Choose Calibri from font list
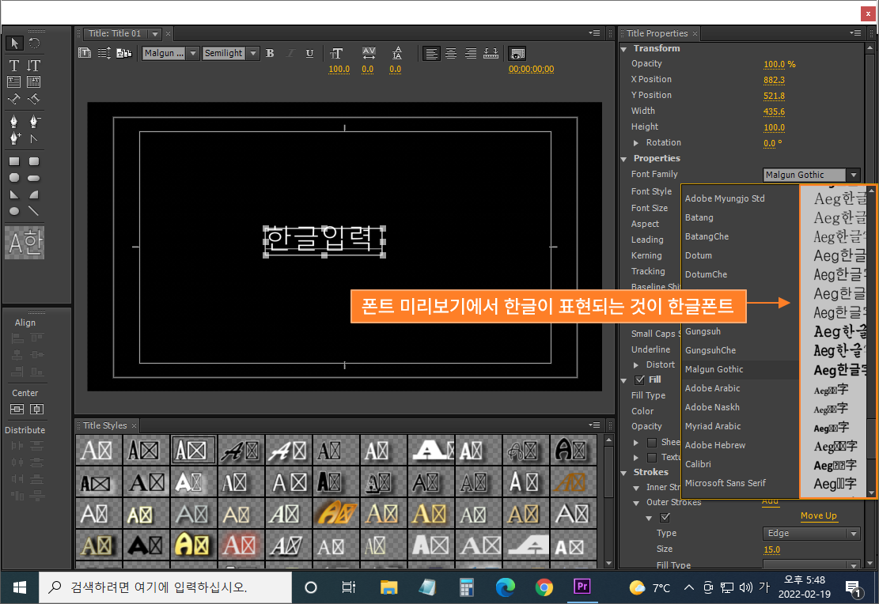Viewport: 879px width, 604px height. click(740, 464)
